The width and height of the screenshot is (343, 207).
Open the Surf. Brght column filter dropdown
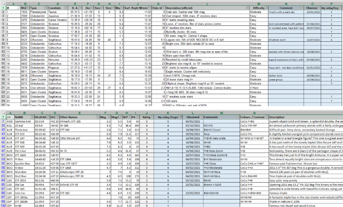[150, 8]
